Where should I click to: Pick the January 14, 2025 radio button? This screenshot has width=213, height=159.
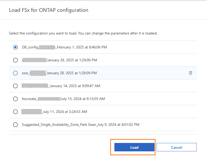(x=16, y=86)
